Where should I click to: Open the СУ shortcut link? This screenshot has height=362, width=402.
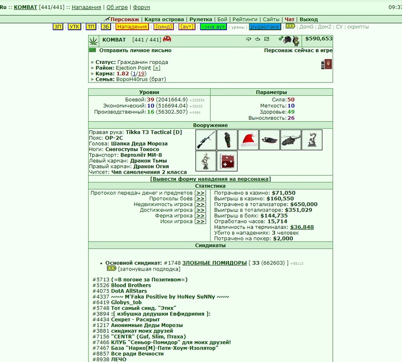pos(339,27)
